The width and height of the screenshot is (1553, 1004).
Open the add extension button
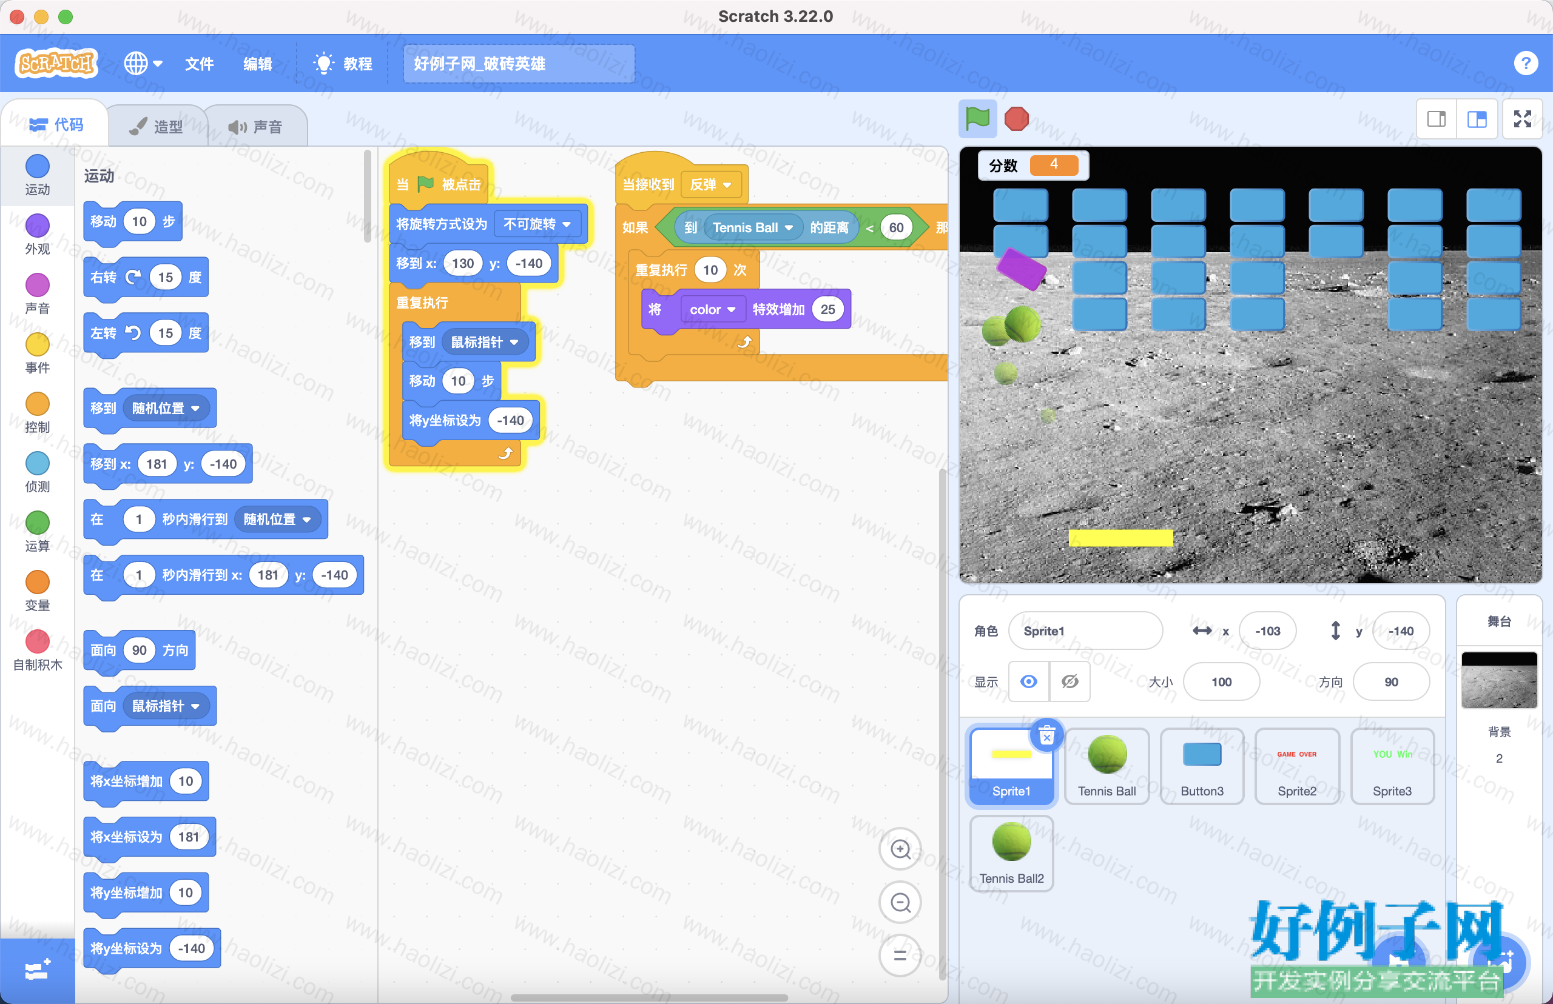pyautogui.click(x=37, y=970)
